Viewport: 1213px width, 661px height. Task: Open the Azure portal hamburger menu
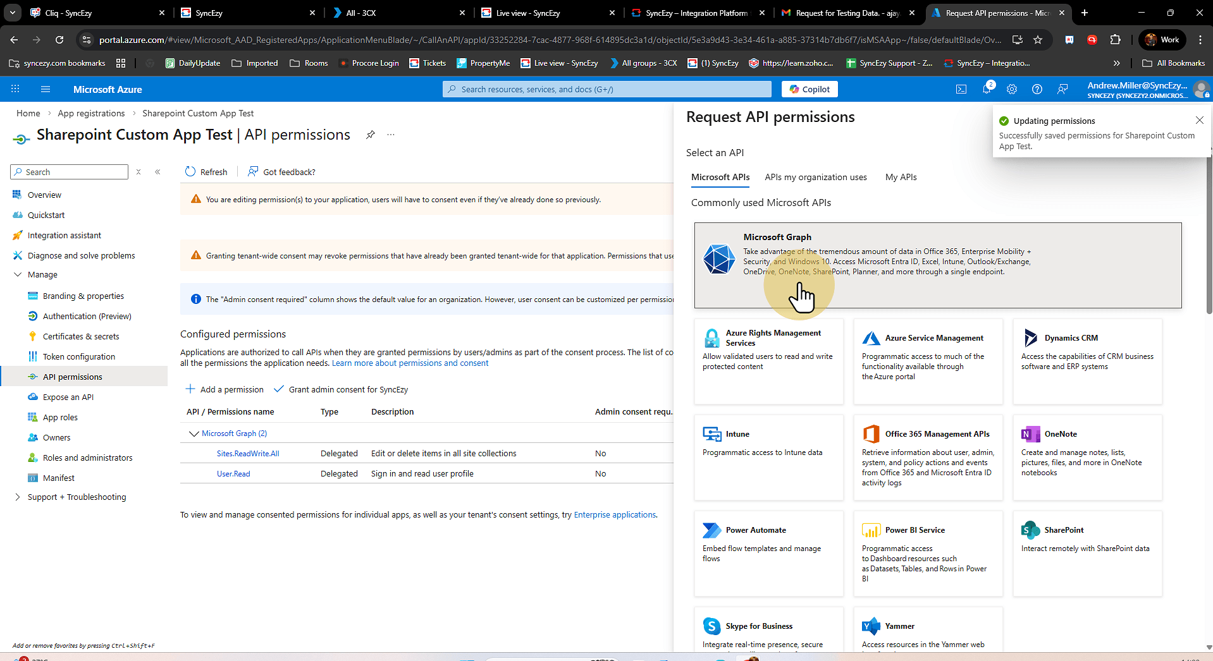point(46,89)
